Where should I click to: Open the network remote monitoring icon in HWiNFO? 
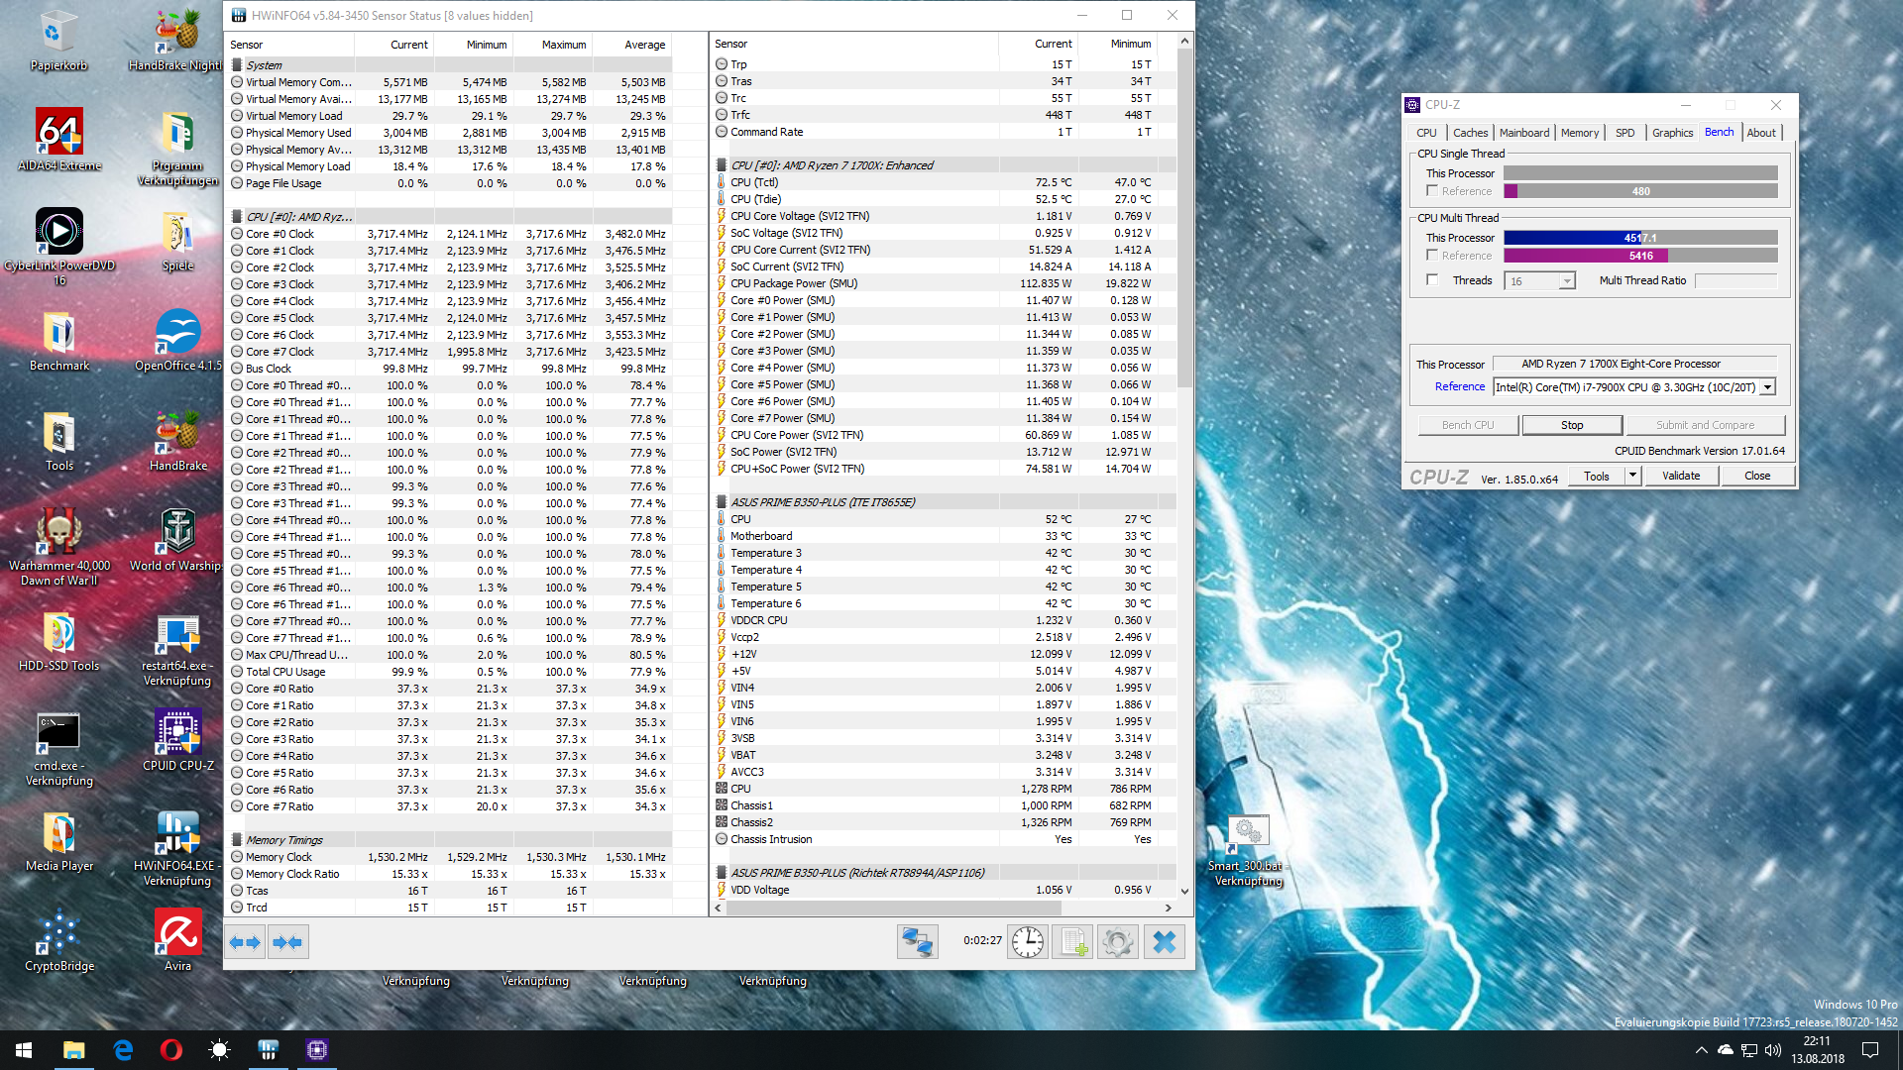click(917, 941)
